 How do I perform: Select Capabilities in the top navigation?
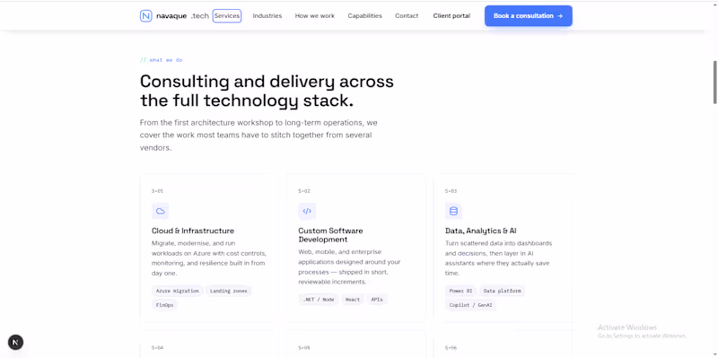point(364,16)
